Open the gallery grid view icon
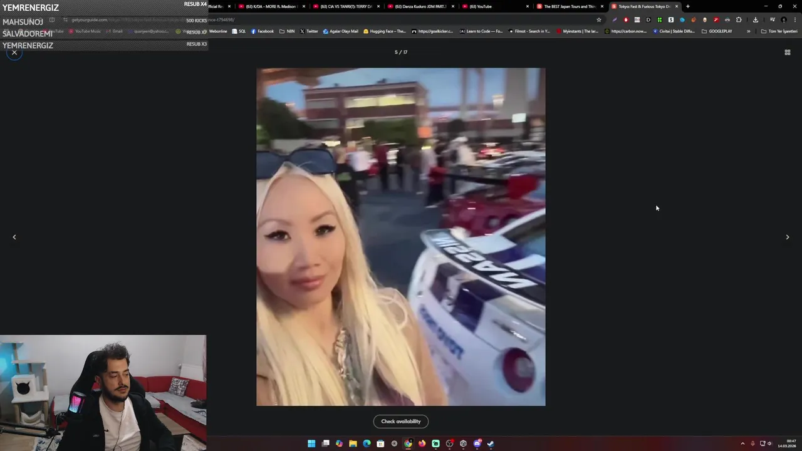802x451 pixels. (788, 53)
